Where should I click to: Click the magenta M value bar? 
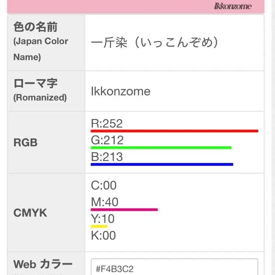tap(124, 210)
